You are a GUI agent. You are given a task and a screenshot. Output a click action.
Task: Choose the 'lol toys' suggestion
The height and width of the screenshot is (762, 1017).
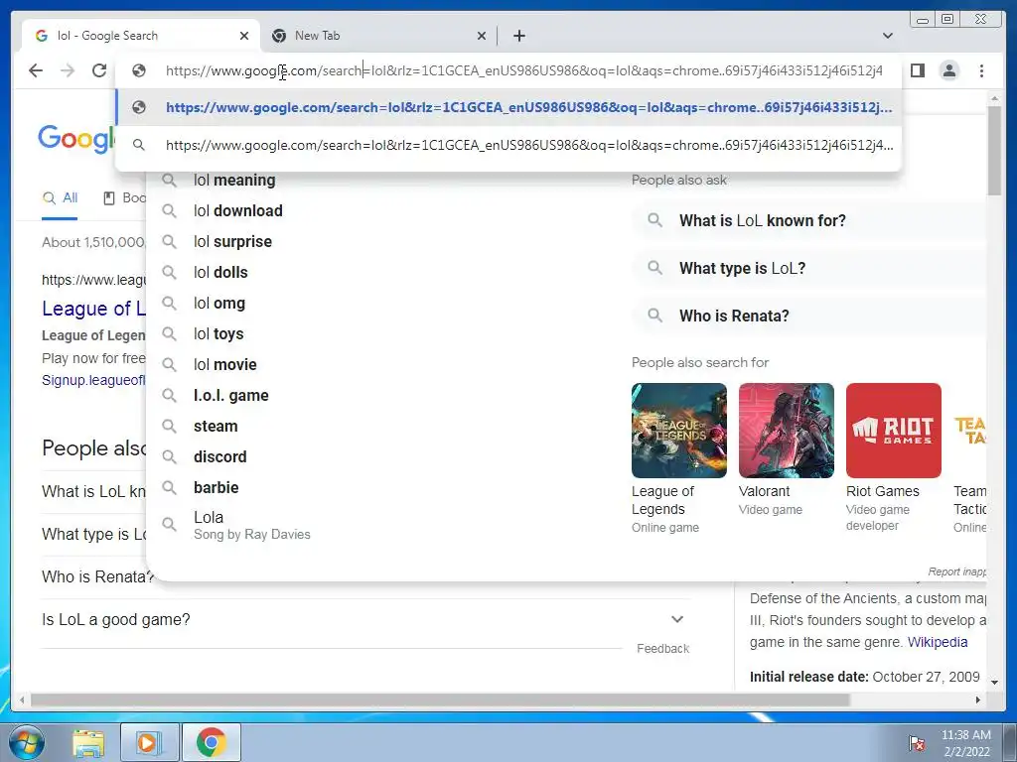(x=218, y=333)
